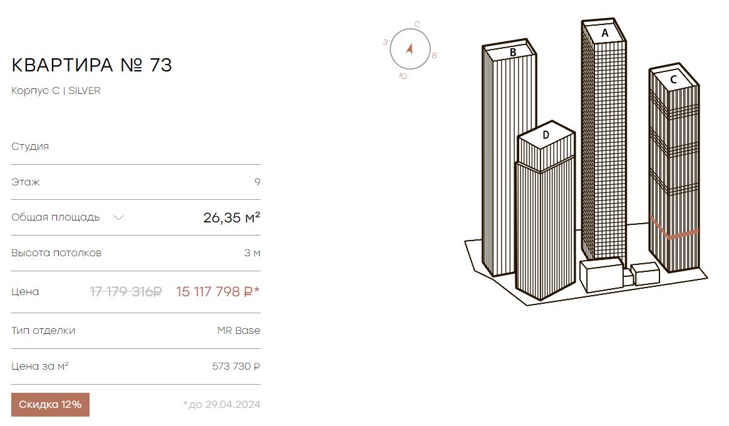Click the compass north arrow icon
Image resolution: width=729 pixels, height=426 pixels.
410,49
